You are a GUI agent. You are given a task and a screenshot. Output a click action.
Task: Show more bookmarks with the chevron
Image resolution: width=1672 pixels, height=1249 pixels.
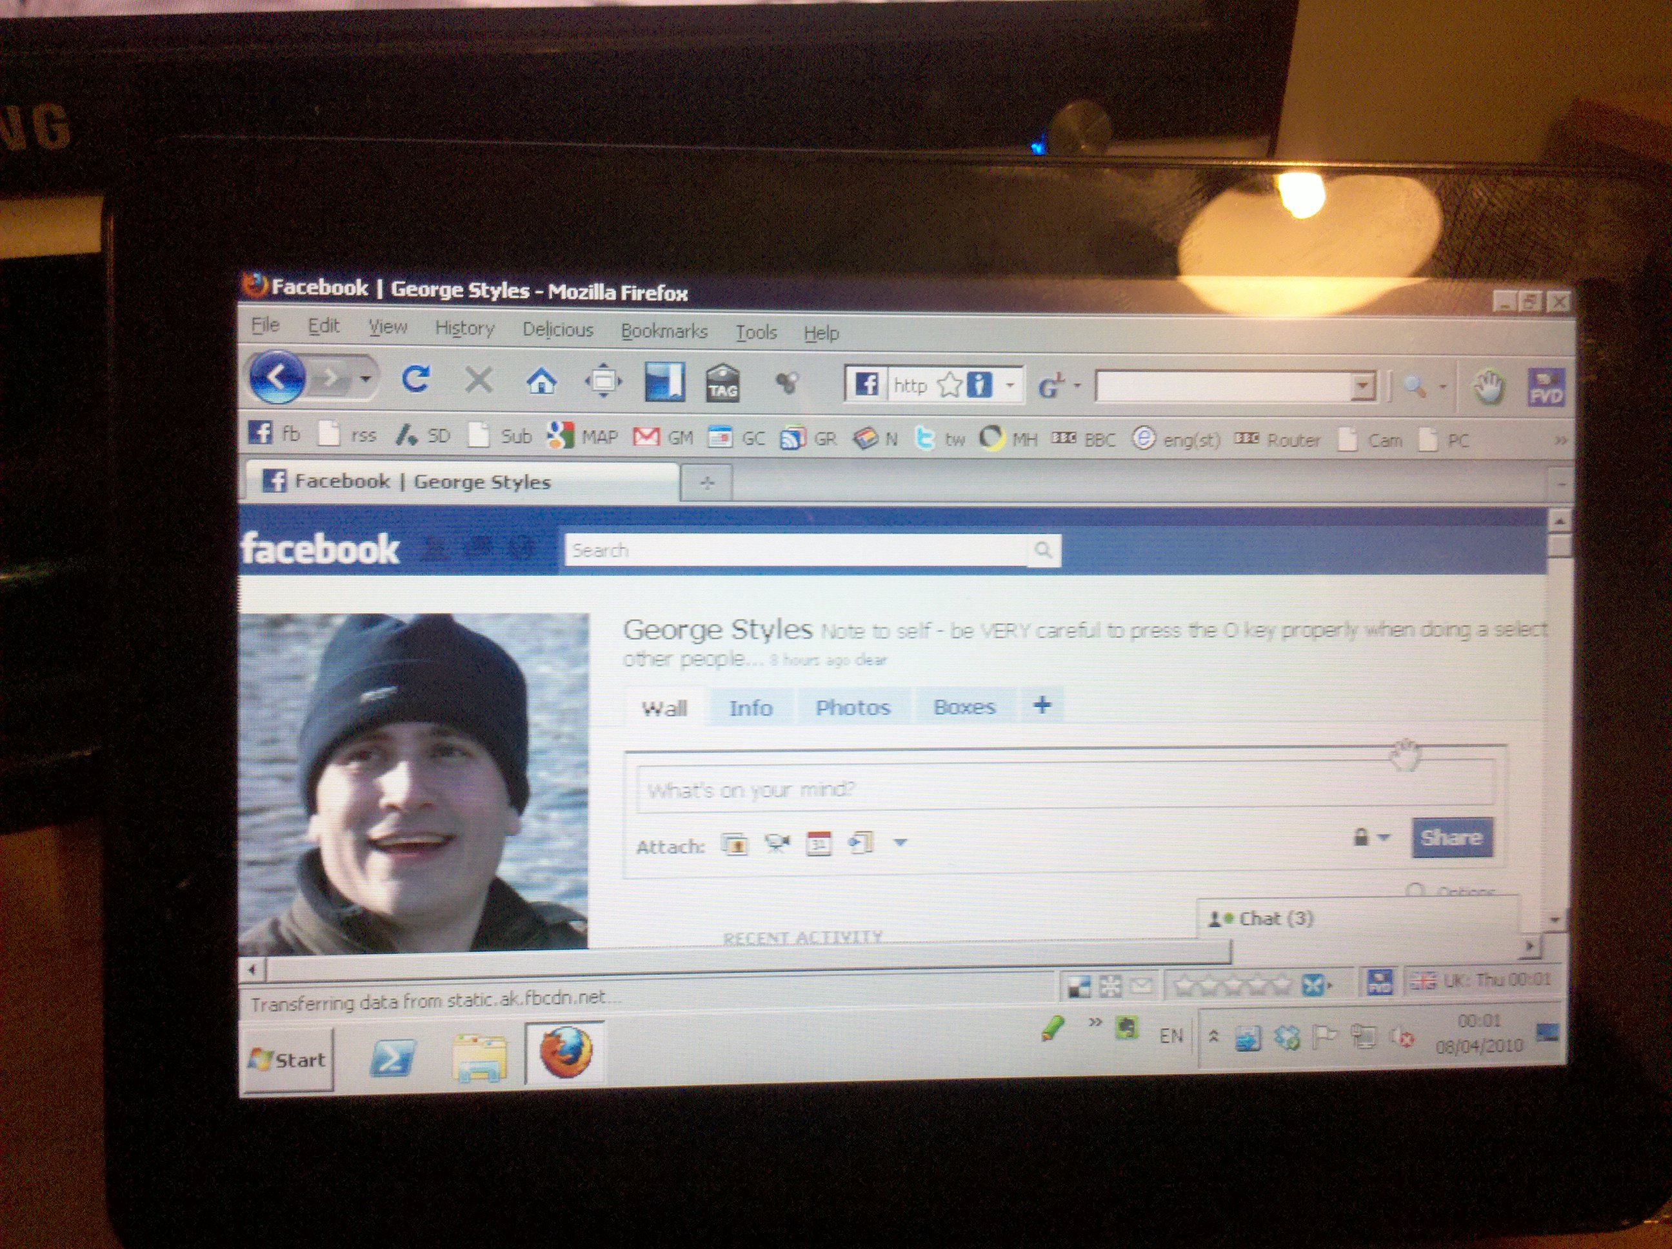(1560, 441)
